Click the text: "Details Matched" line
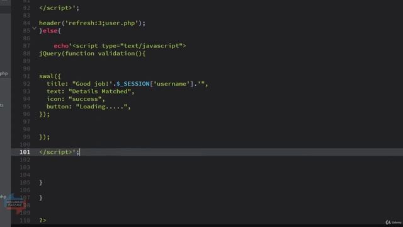 (91, 91)
